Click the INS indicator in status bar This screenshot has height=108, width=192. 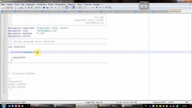187,102
